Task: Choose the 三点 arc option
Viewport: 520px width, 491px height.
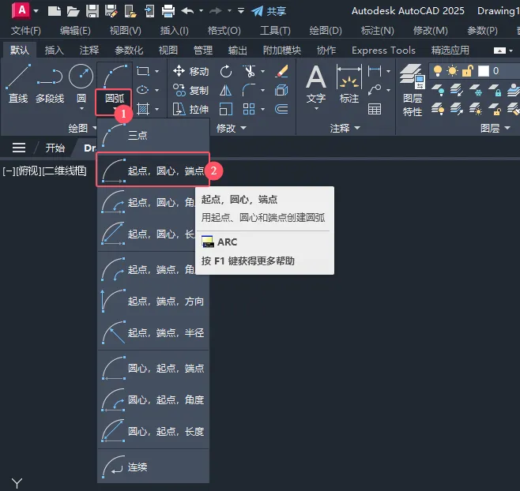Action: 137,135
